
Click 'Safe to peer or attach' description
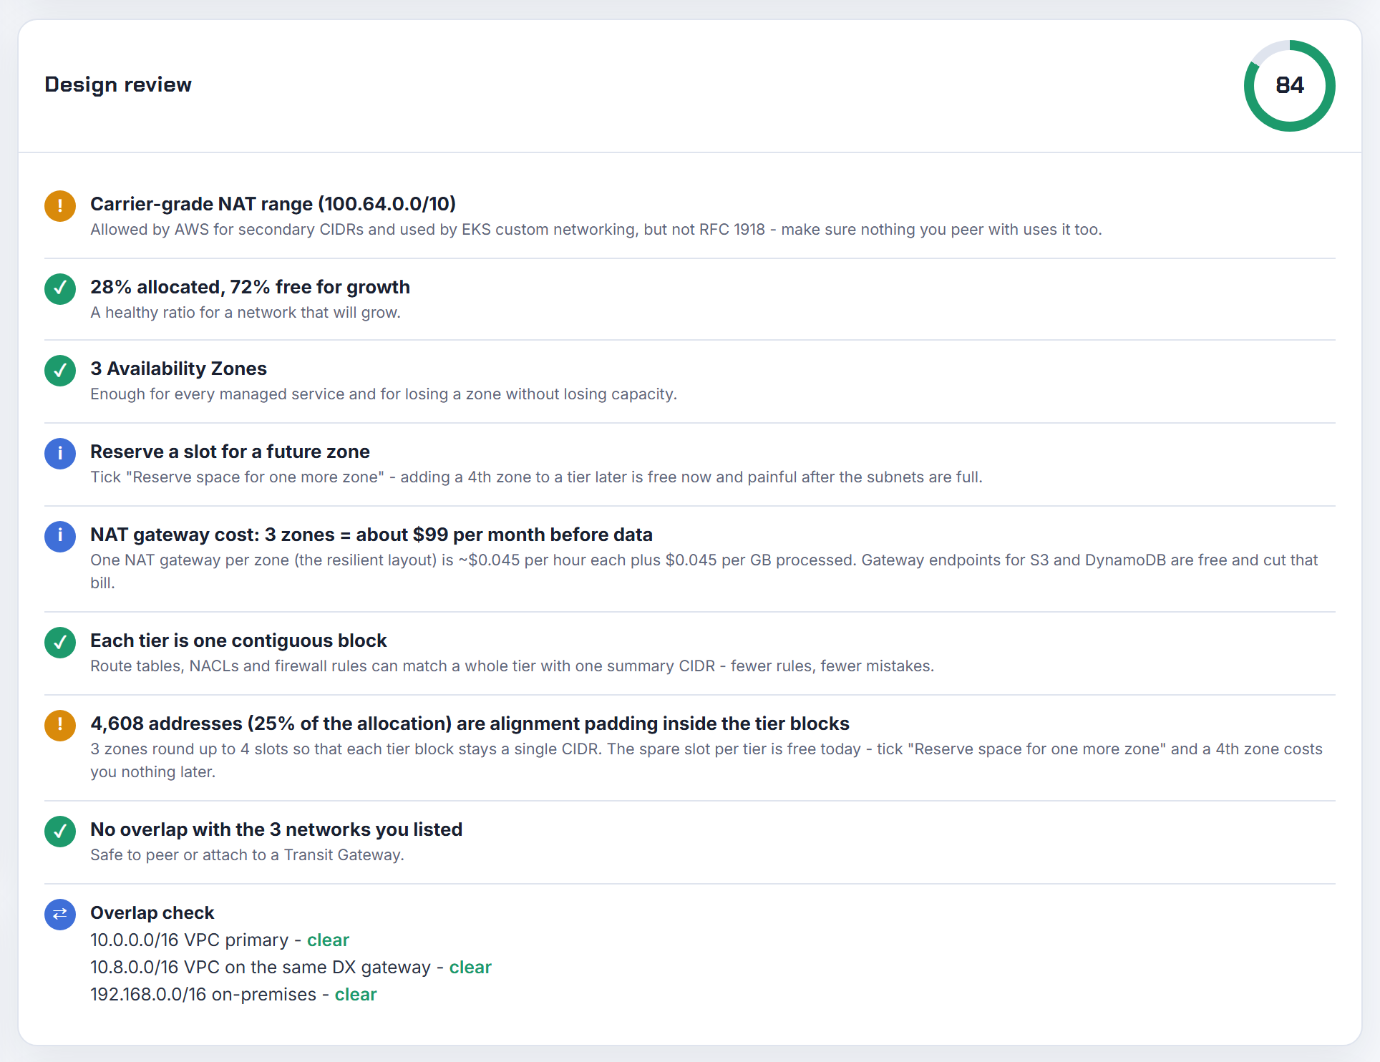click(248, 855)
